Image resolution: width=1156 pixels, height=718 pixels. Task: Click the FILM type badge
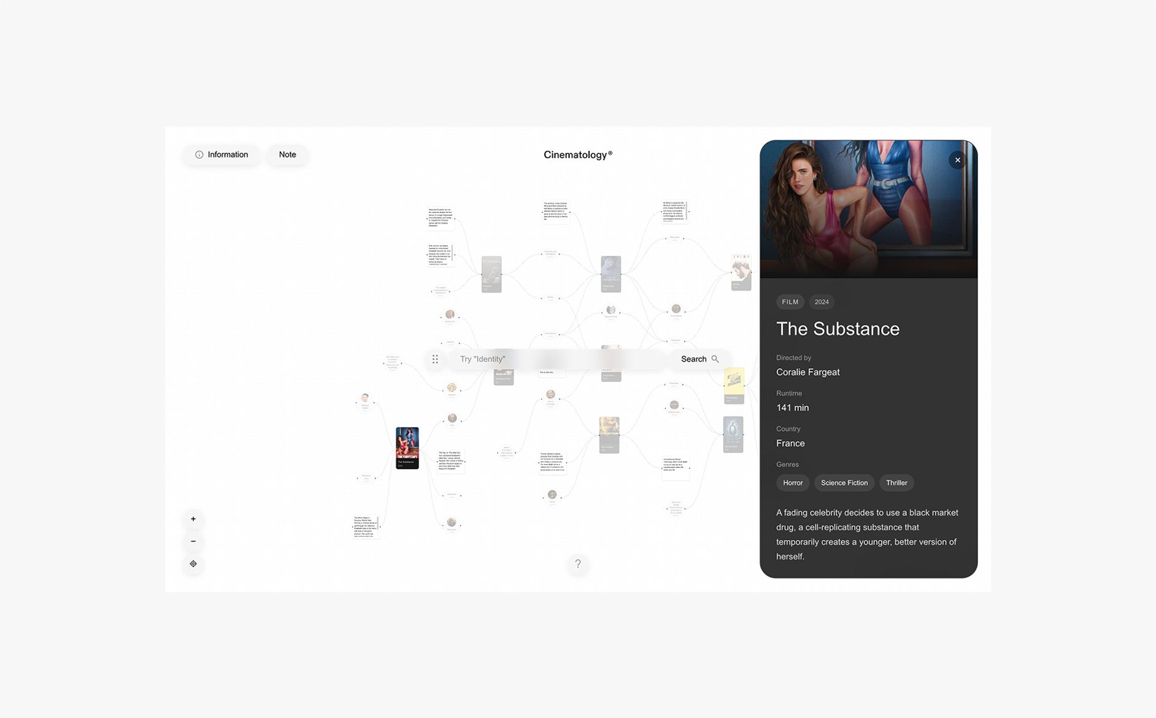(790, 302)
